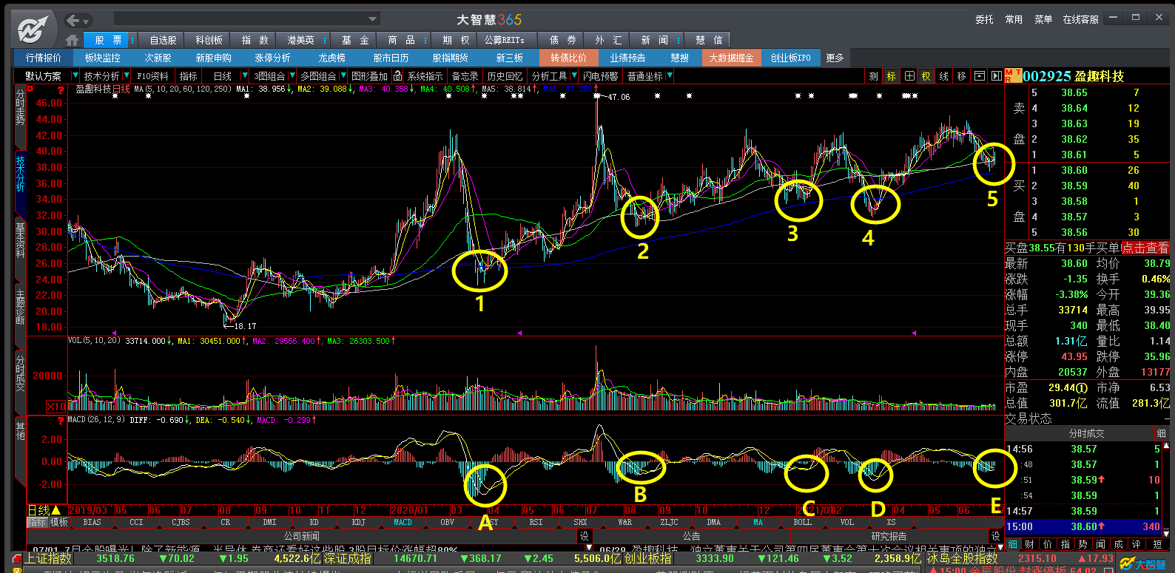Screen dimensions: 1175x573
Task: Toggle the 权 rights adjustment mode
Action: [926, 76]
